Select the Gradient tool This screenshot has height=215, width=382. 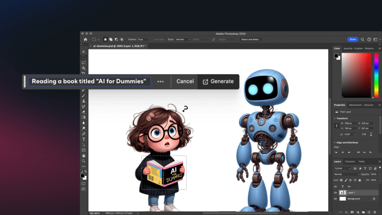point(84,117)
